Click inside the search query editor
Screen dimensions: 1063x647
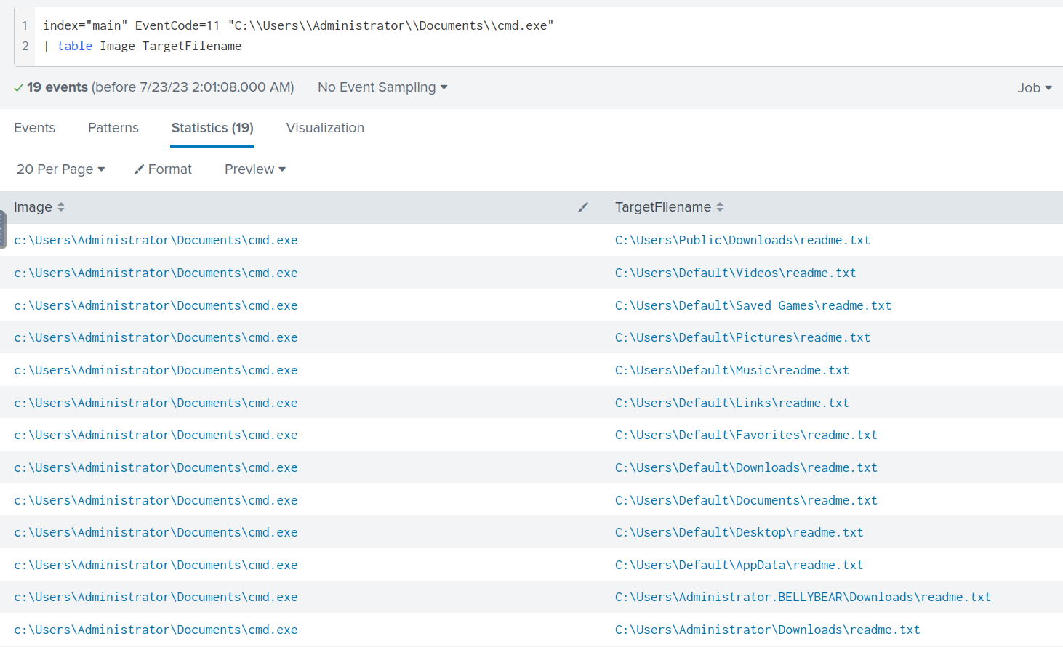[509, 36]
